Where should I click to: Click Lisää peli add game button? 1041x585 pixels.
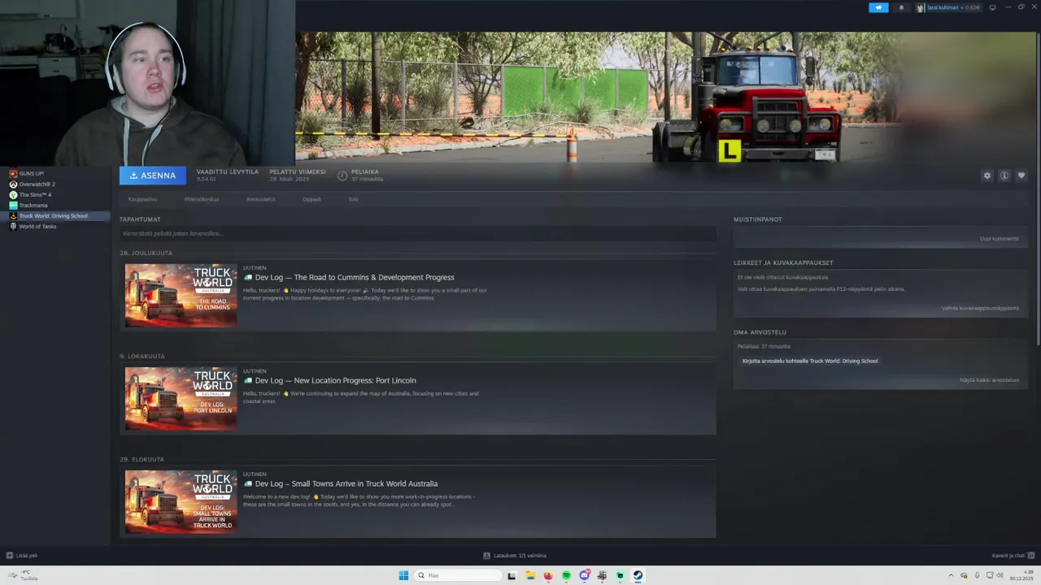(22, 556)
